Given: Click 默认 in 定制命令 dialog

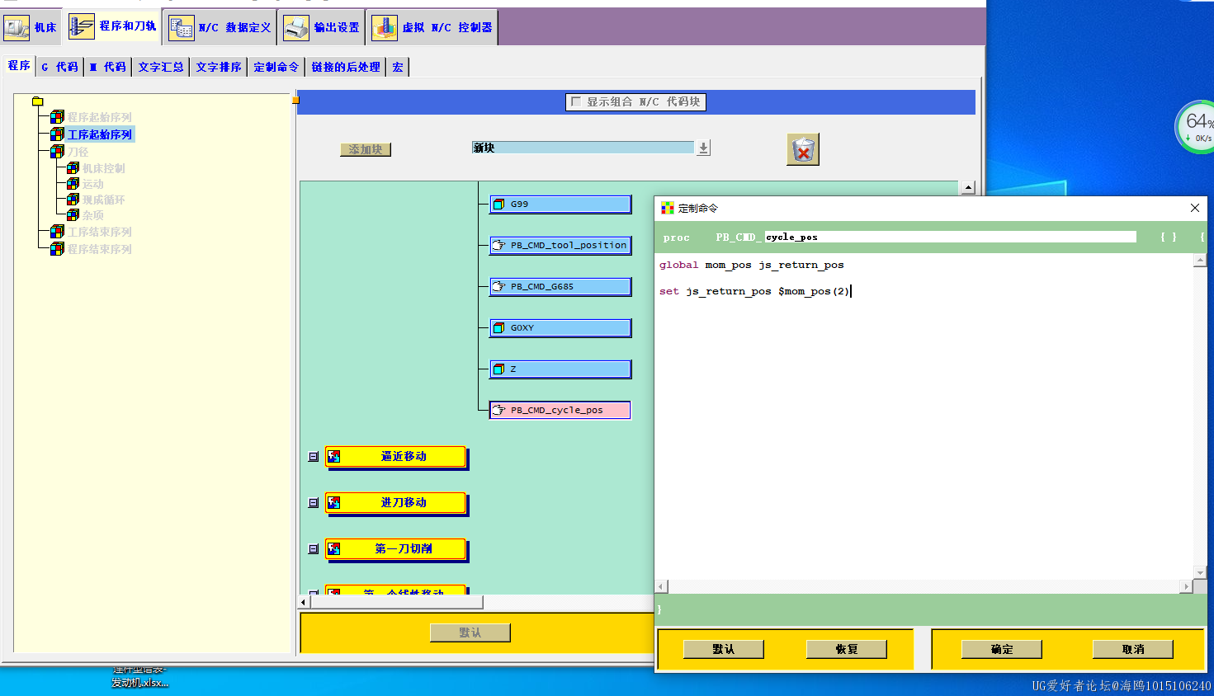Looking at the screenshot, I should 724,650.
